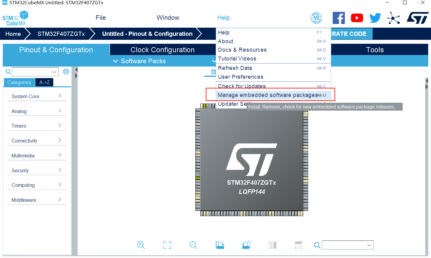Expand the Security category

[37, 170]
